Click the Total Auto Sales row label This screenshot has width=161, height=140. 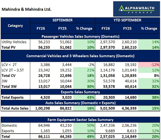click(x=15, y=109)
